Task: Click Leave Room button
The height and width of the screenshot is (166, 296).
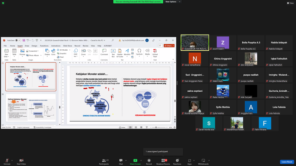Action: [x=287, y=162]
